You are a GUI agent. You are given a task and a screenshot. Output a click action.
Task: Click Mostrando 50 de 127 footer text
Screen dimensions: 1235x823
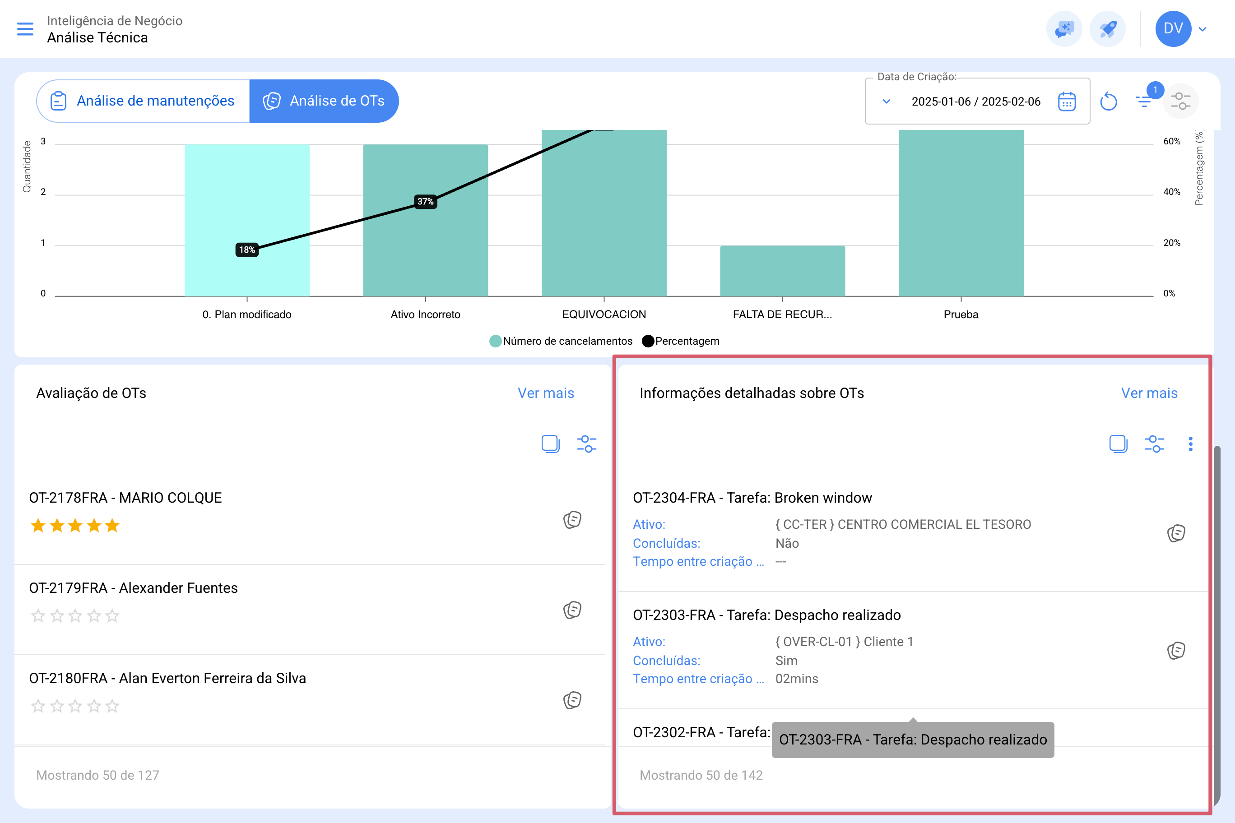(x=97, y=775)
